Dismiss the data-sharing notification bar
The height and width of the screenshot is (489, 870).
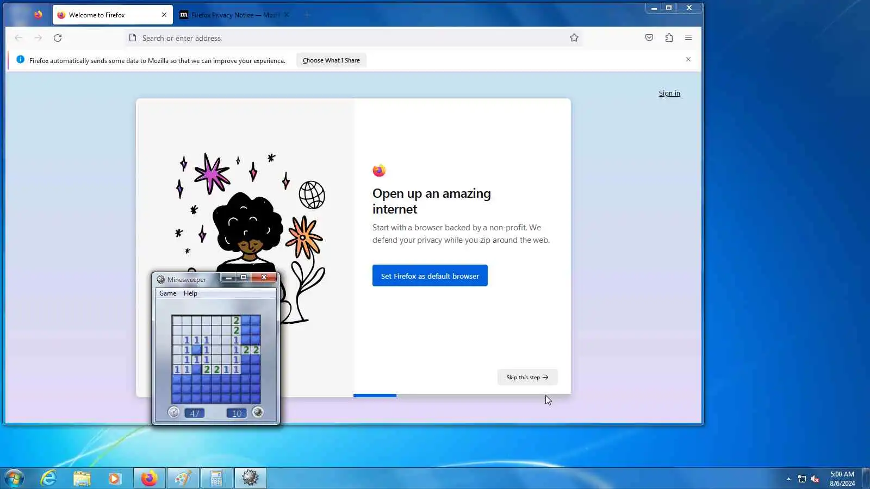pos(688,59)
